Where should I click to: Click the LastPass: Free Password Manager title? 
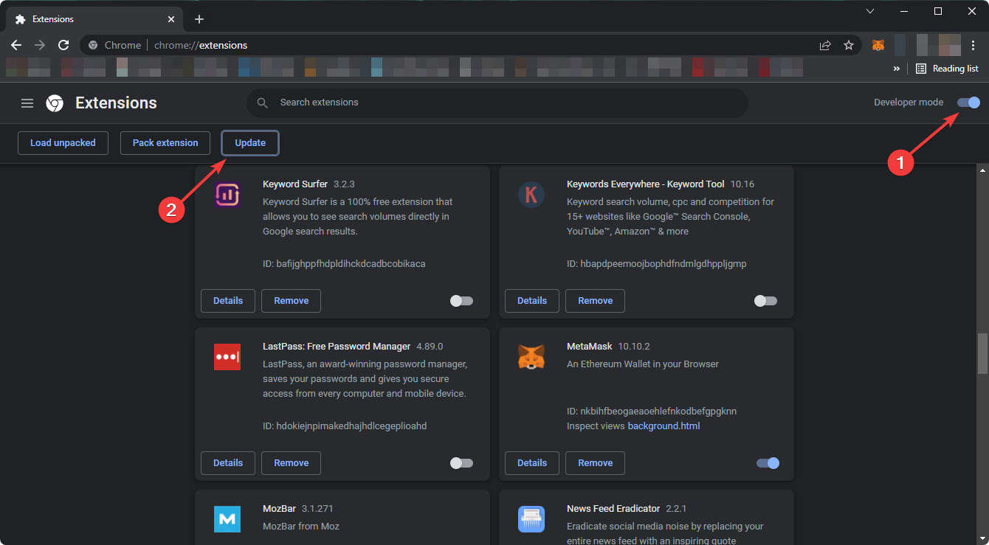337,347
